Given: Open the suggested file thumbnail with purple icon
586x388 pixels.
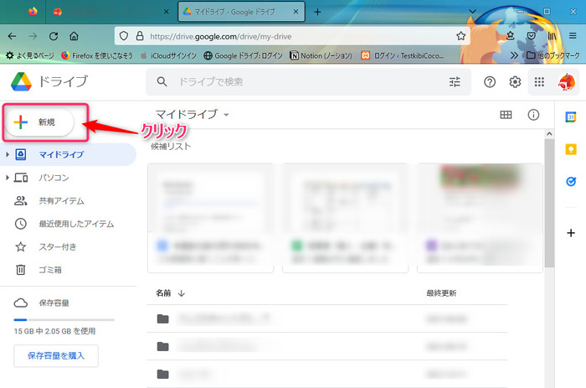Looking at the screenshot, I should coord(480,218).
